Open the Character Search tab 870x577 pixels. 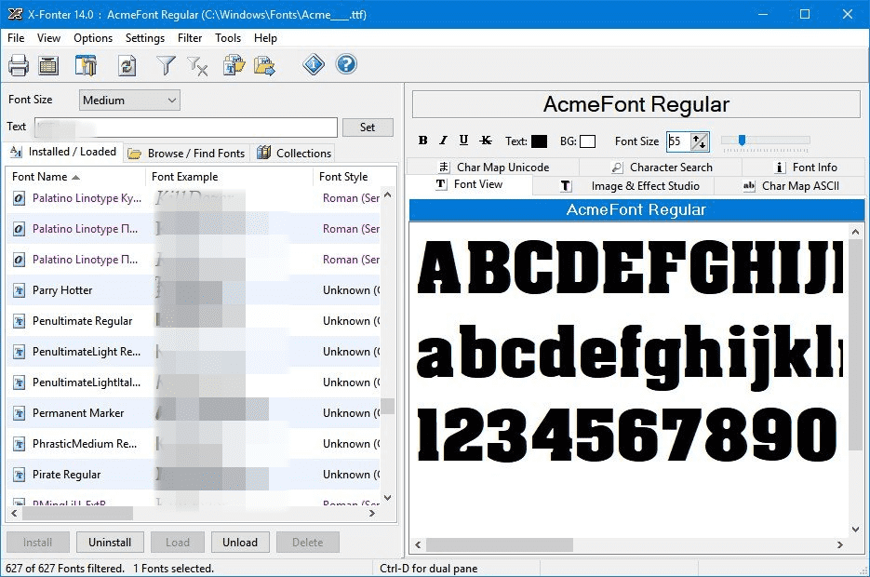pos(662,167)
